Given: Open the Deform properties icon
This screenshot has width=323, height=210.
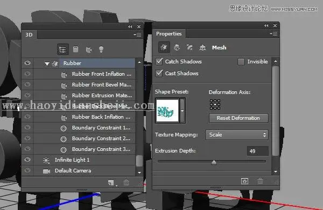Looking at the screenshot, I should tap(177, 47).
